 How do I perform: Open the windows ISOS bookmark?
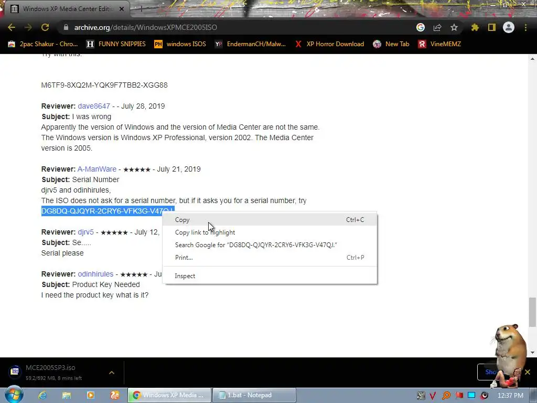point(180,44)
